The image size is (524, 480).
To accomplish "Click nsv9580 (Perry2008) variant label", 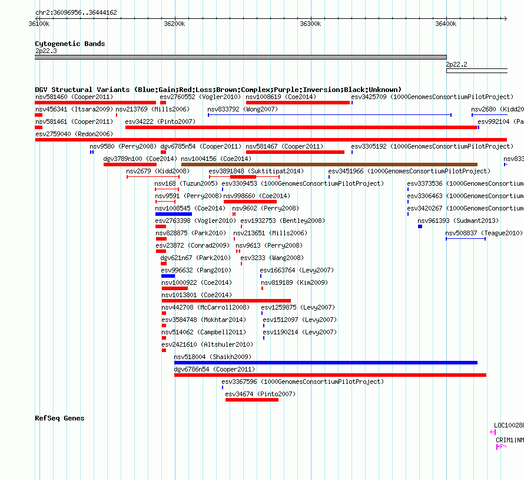I will [123, 146].
